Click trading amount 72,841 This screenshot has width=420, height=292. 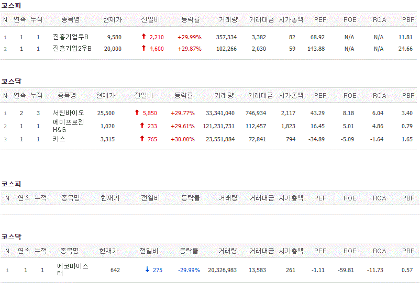tap(257, 139)
